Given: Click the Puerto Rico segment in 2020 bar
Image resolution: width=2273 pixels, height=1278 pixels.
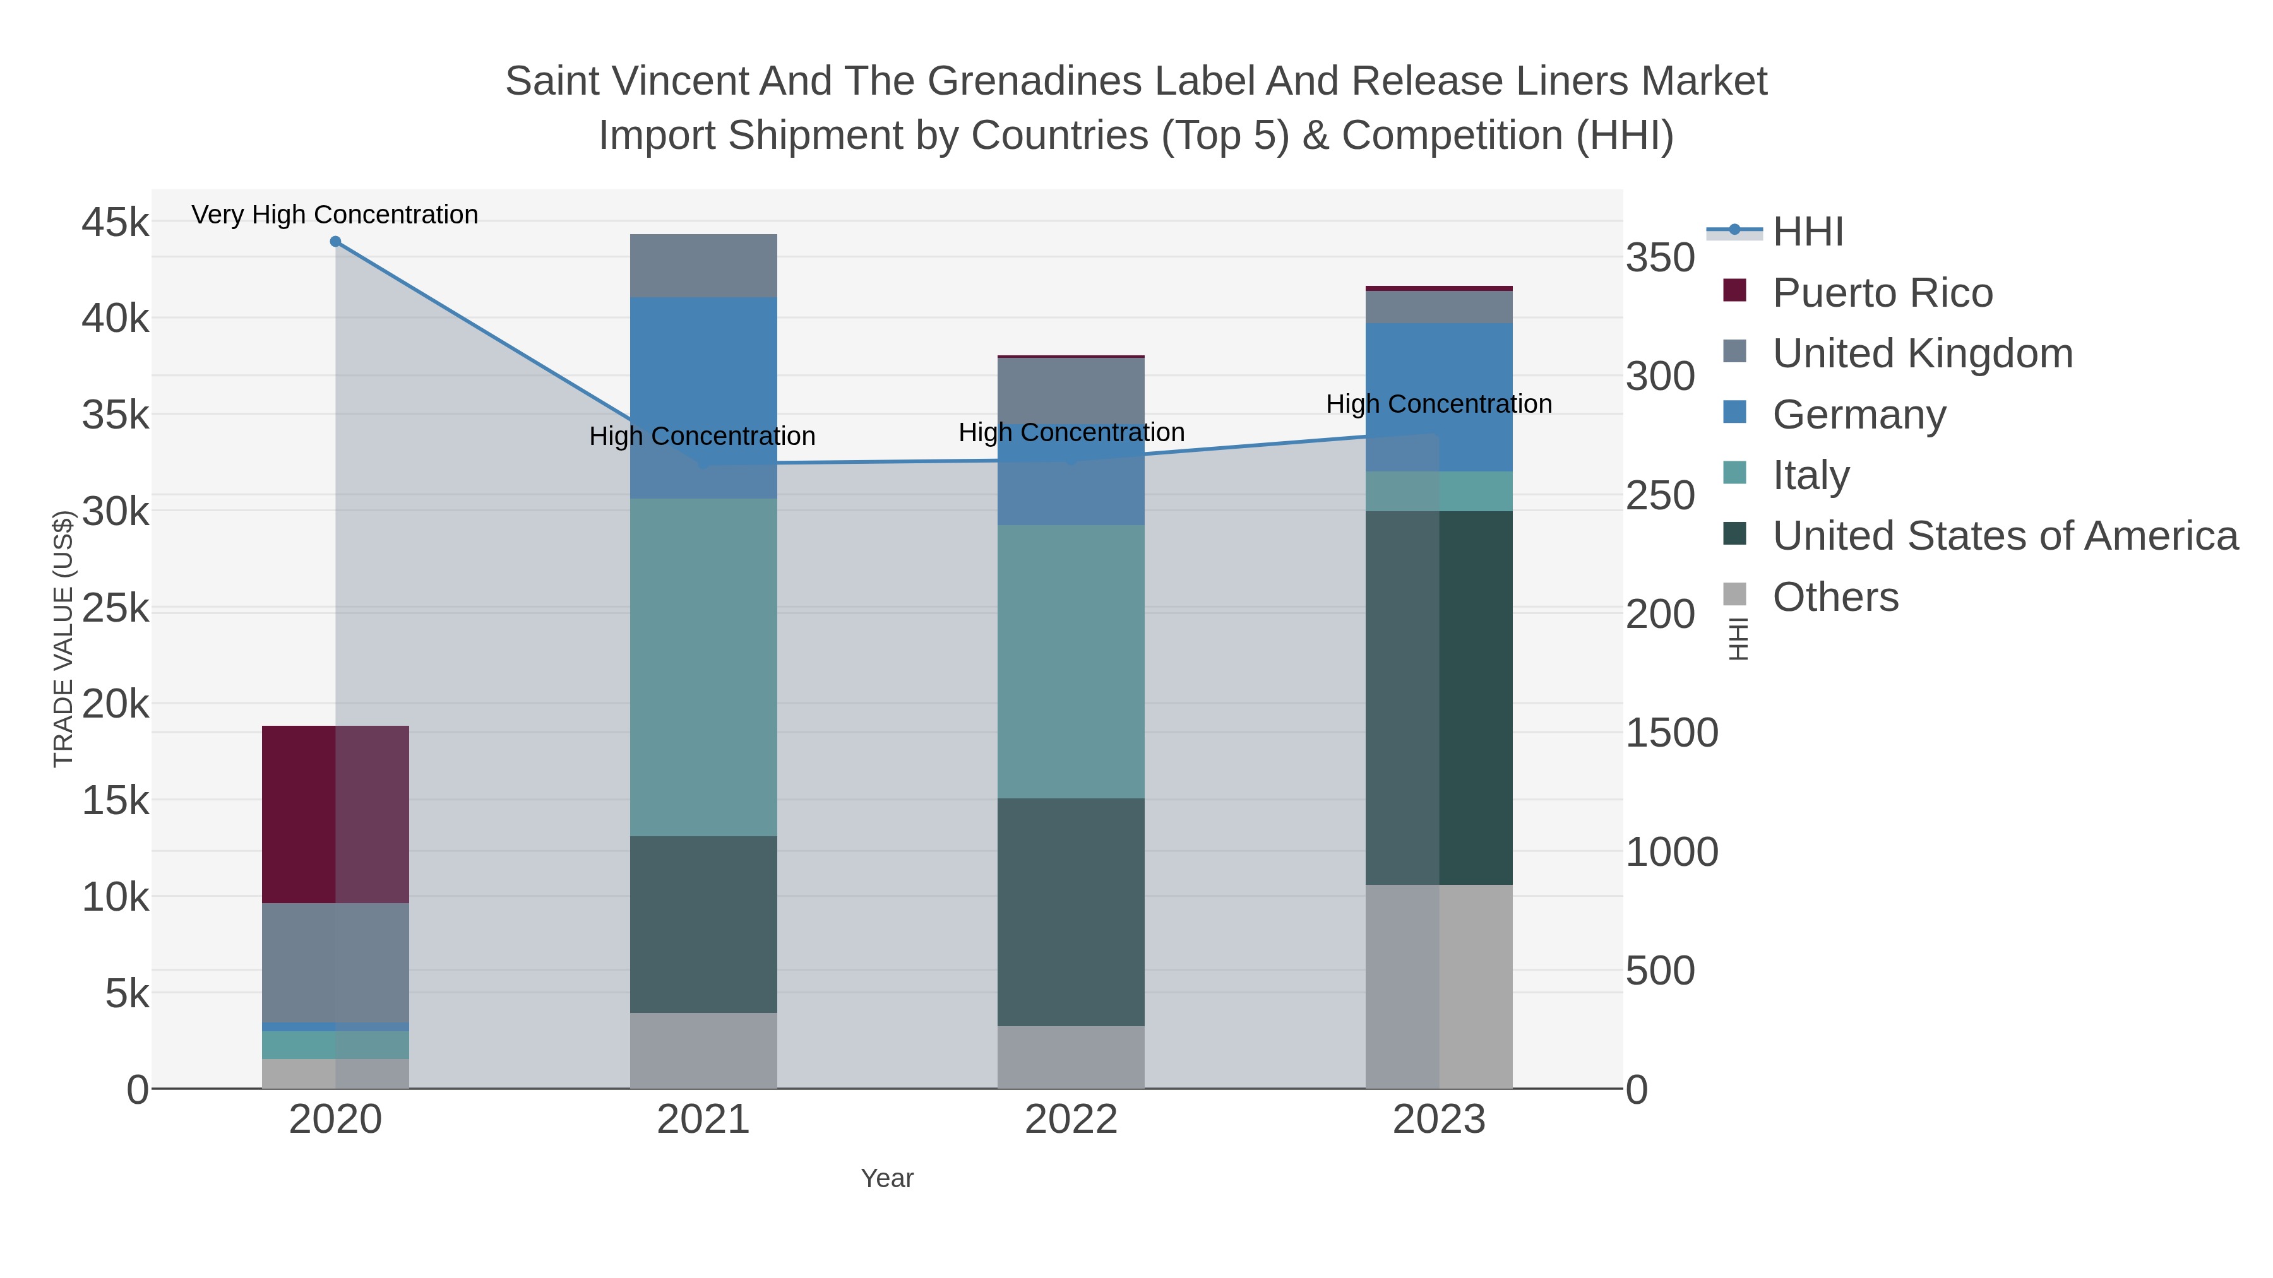Looking at the screenshot, I should pos(335,814).
